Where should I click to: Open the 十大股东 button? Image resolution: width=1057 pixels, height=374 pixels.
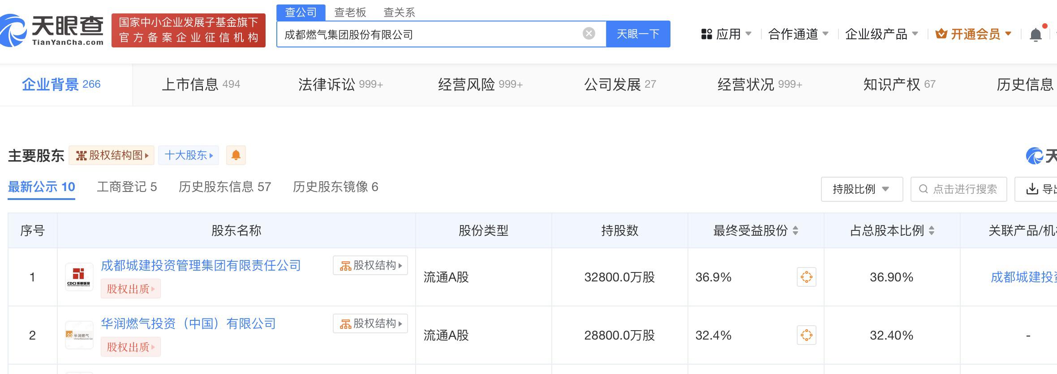coord(189,155)
